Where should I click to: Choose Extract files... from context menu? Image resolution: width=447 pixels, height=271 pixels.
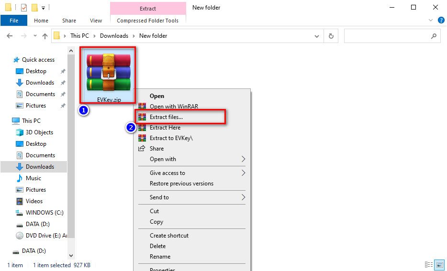pos(191,117)
